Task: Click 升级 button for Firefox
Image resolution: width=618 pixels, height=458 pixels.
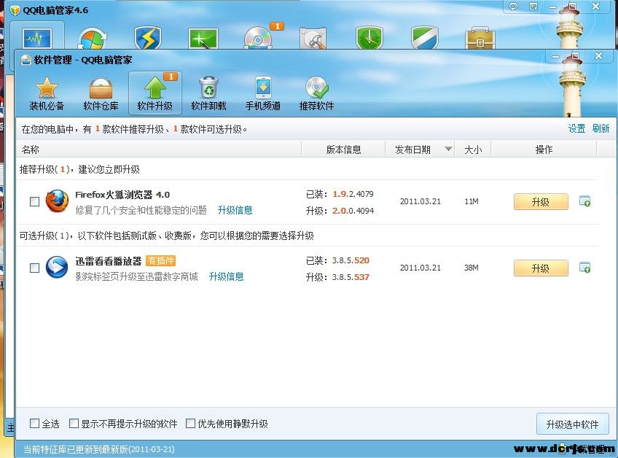Action: click(x=540, y=202)
